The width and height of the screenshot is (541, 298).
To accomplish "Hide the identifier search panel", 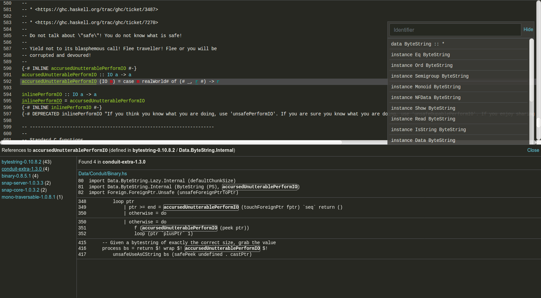I will point(528,29).
